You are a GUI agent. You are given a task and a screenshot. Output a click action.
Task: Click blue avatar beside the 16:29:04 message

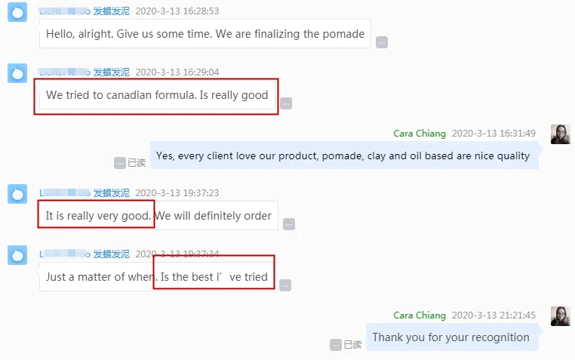click(x=17, y=73)
